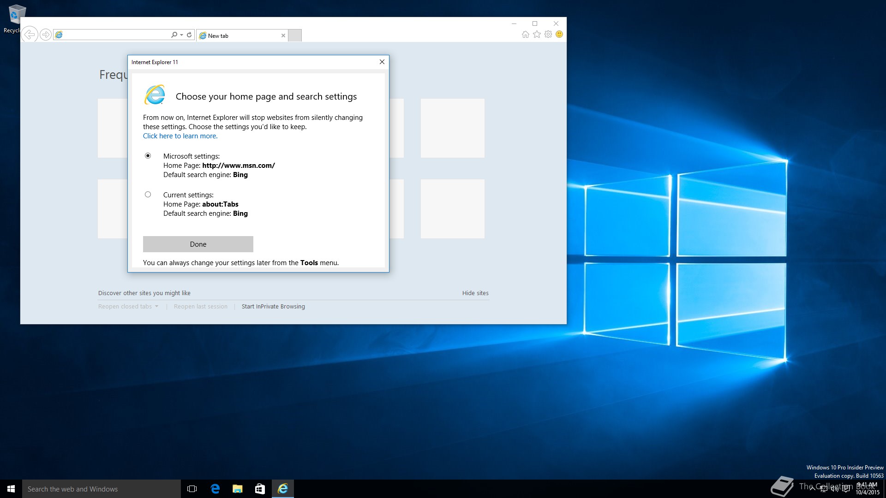Start InPrivate Browsing link
886x498 pixels.
point(273,307)
